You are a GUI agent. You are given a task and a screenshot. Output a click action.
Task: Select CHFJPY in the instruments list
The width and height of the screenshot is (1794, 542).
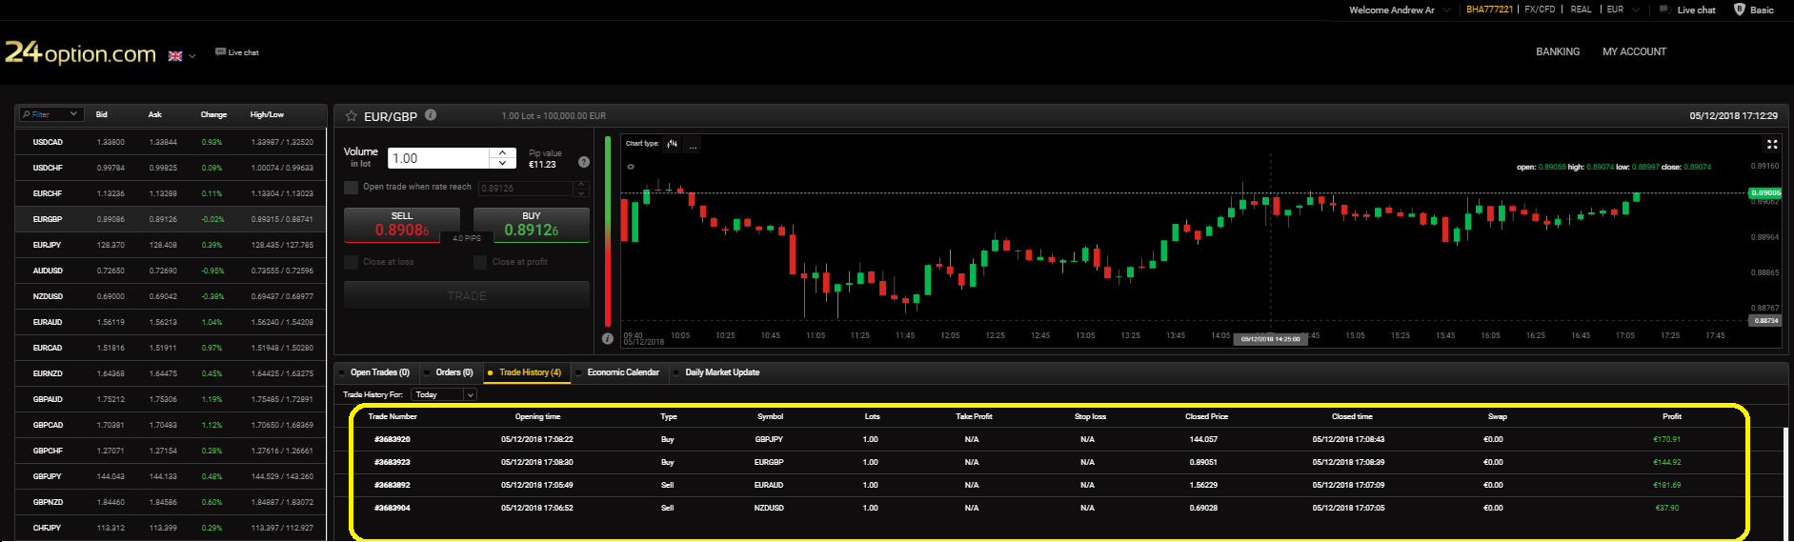pos(171,528)
